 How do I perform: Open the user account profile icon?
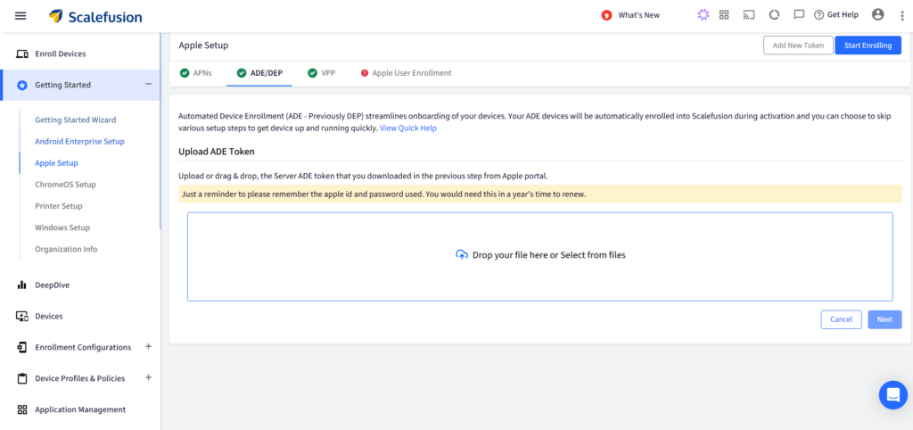877,15
